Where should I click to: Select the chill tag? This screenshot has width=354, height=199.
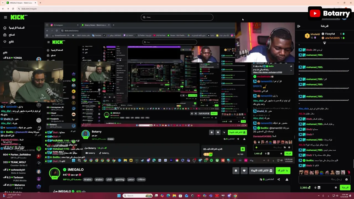(109, 179)
